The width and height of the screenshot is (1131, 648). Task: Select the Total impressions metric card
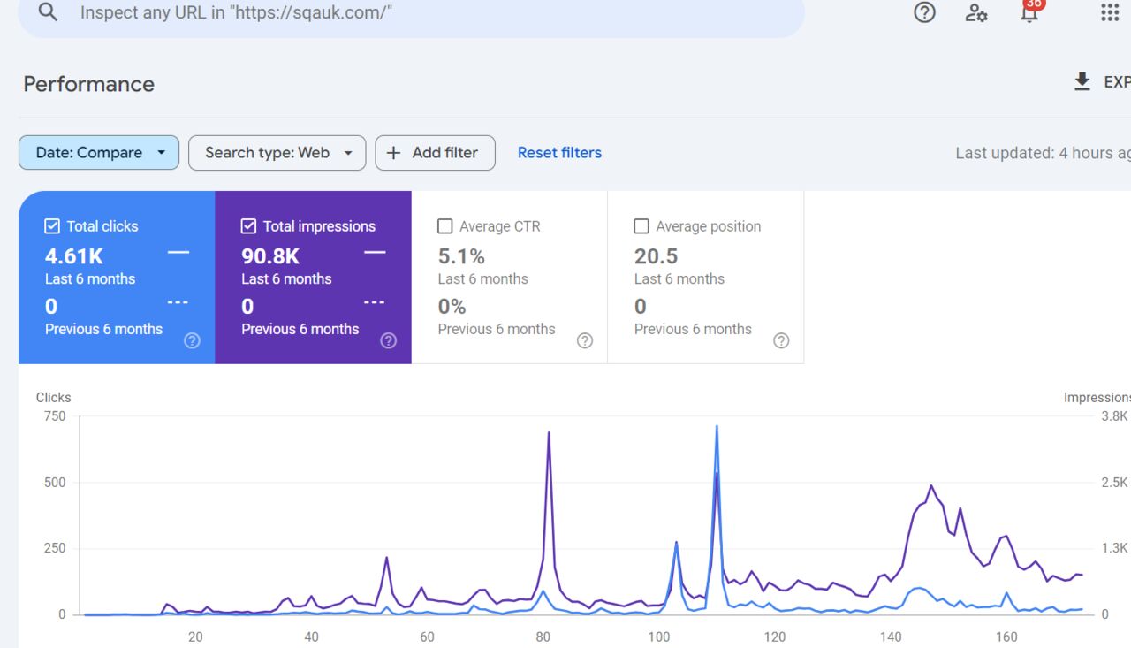313,278
